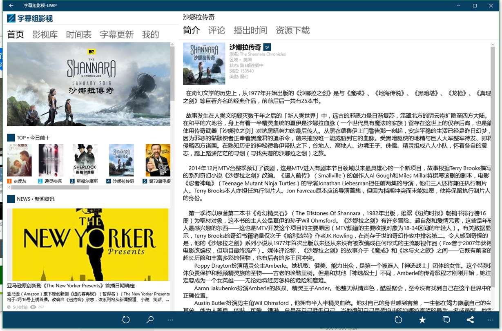
Task: Open the 第73届 award show poster
Action: click(158, 160)
